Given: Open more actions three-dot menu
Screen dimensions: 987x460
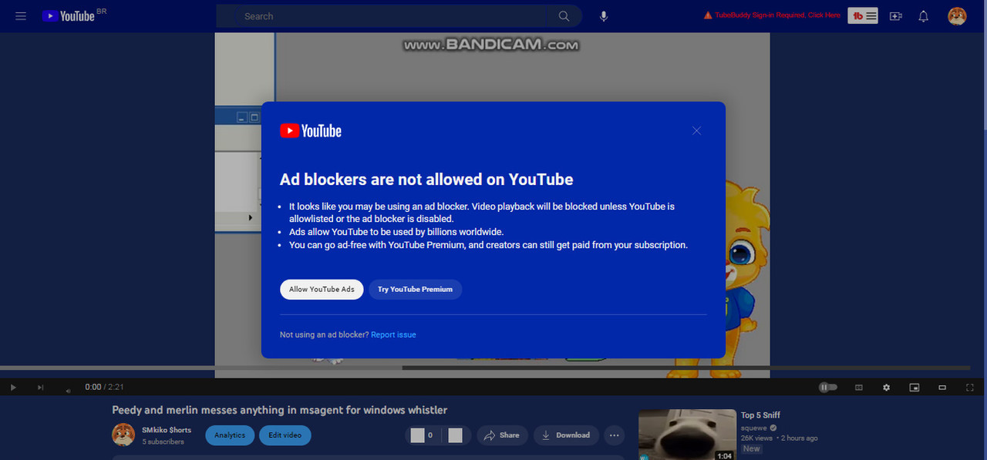Looking at the screenshot, I should (x=614, y=435).
